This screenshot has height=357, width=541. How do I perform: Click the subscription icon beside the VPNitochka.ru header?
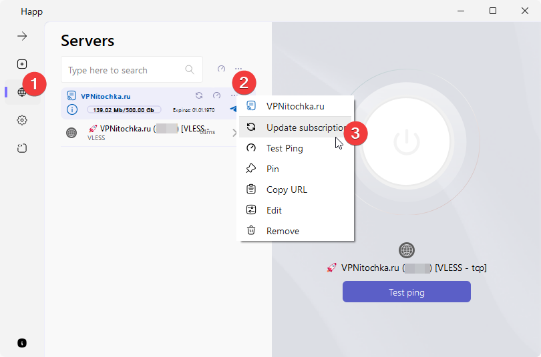click(x=71, y=95)
